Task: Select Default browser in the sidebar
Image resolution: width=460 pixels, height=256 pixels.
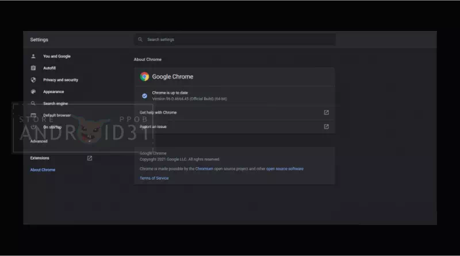Action: (57, 115)
